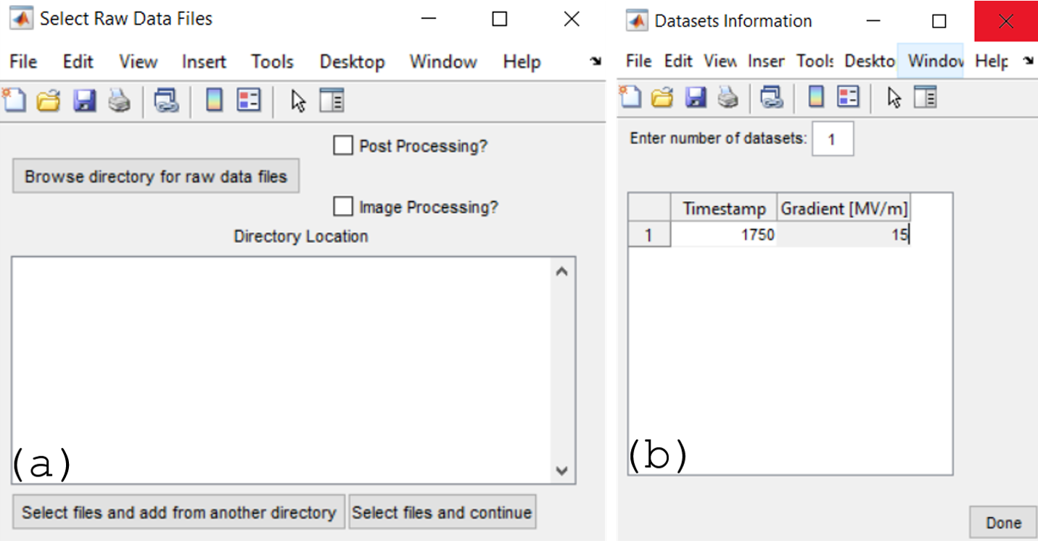
Task: Open Edit menu in Select Raw Data Files window
Action: pos(78,62)
